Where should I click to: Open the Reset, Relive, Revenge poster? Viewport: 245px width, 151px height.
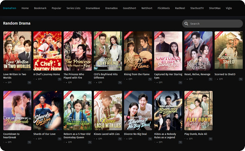coord(198,51)
